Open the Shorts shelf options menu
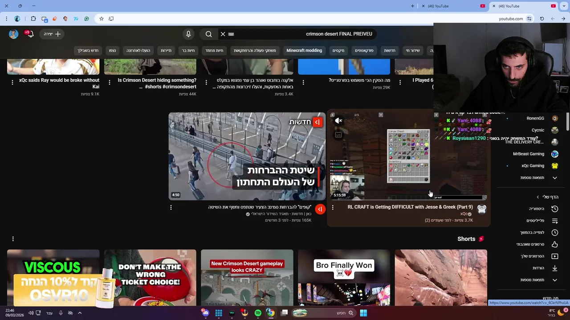 [x=13, y=239]
